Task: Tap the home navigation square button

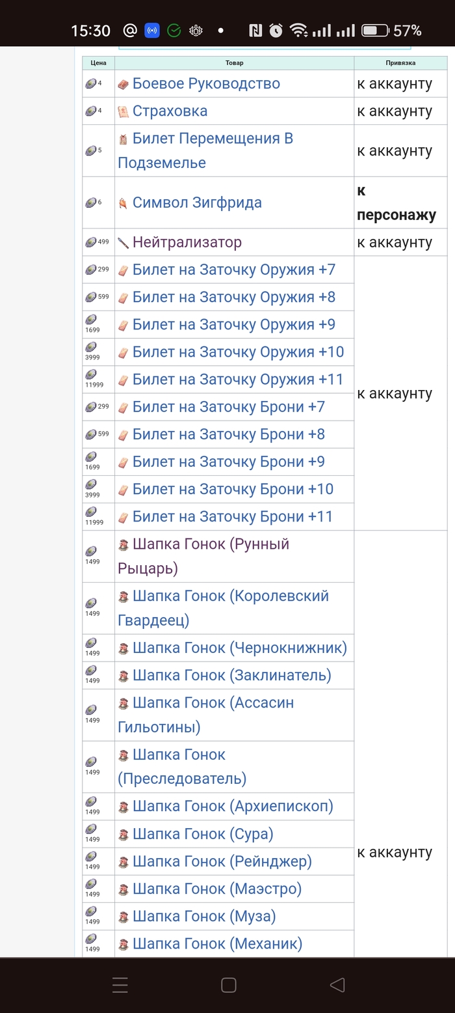Action: click(227, 985)
